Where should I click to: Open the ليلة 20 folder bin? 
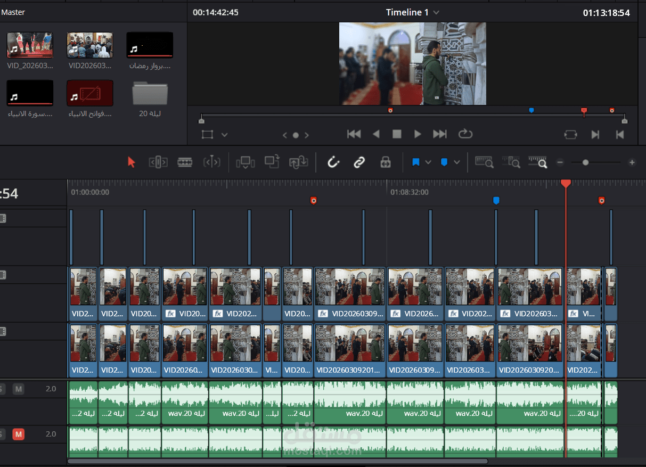coord(150,95)
